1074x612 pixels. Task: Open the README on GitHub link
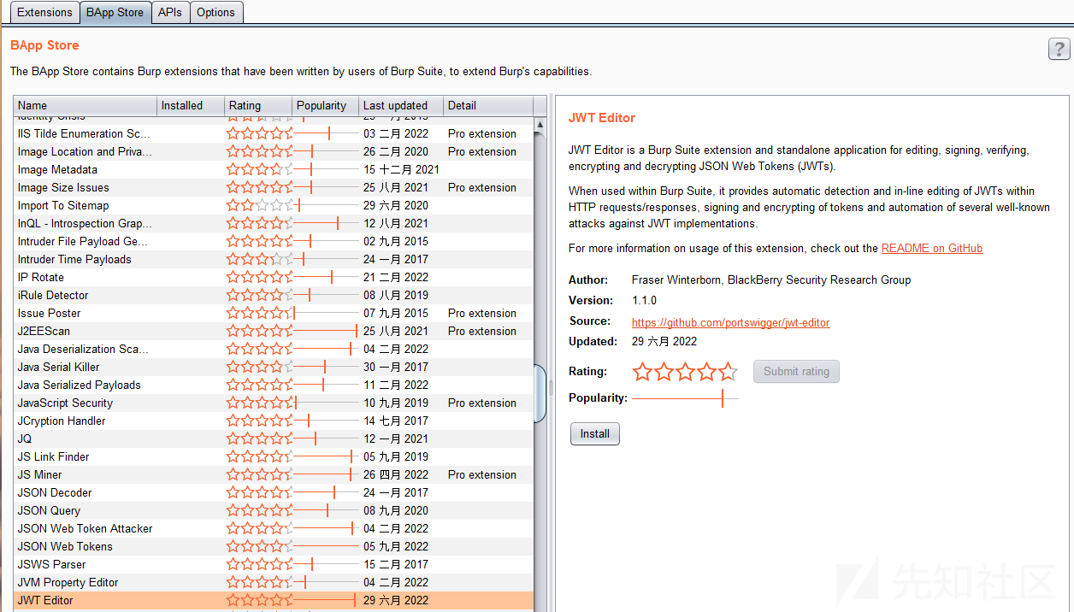(x=932, y=249)
